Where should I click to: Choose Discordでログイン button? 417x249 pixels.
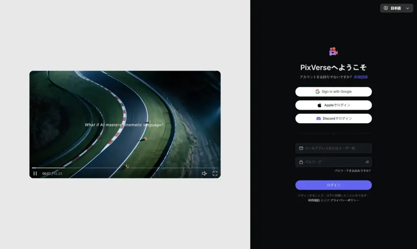(334, 119)
